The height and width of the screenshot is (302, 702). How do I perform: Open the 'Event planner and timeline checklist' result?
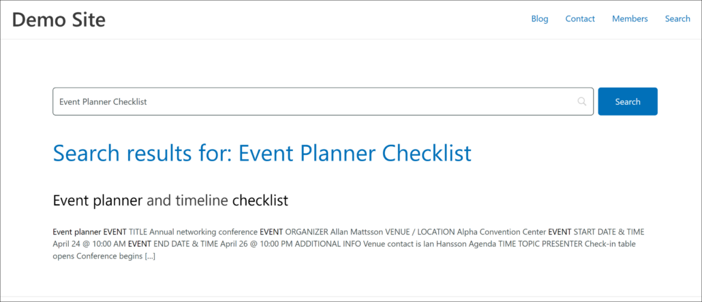170,201
